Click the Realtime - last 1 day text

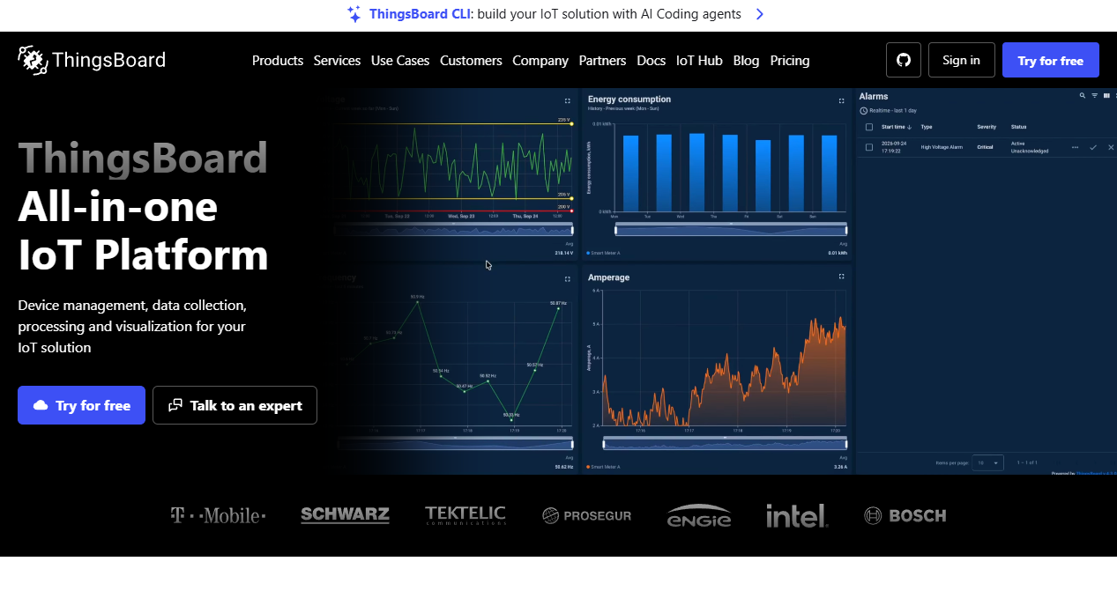pyautogui.click(x=895, y=111)
